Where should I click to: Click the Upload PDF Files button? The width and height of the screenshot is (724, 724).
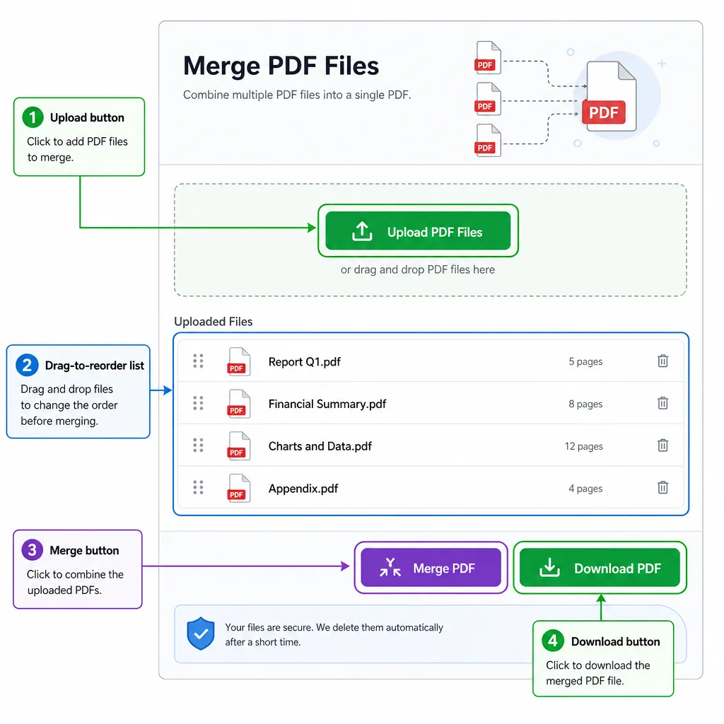[418, 230]
